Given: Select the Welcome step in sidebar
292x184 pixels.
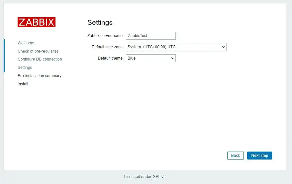Looking at the screenshot, I should (26, 43).
